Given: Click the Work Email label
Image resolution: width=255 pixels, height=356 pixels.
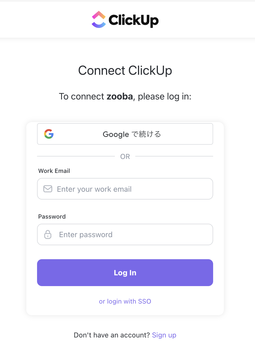Looking at the screenshot, I should click(x=54, y=171).
